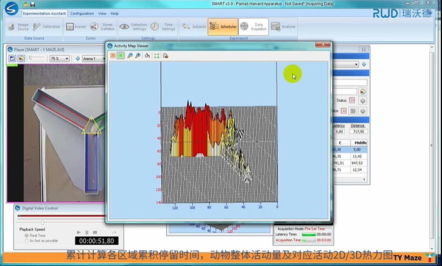Screen dimensions: 442x266
Task: Open the View menu
Action: 102,13
